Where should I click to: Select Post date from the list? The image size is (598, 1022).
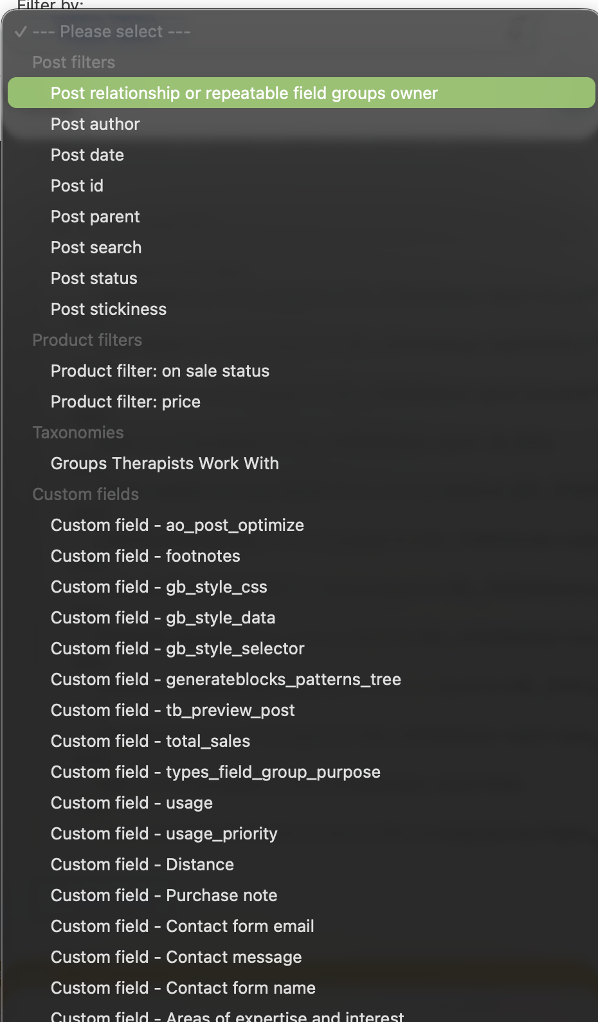[87, 155]
